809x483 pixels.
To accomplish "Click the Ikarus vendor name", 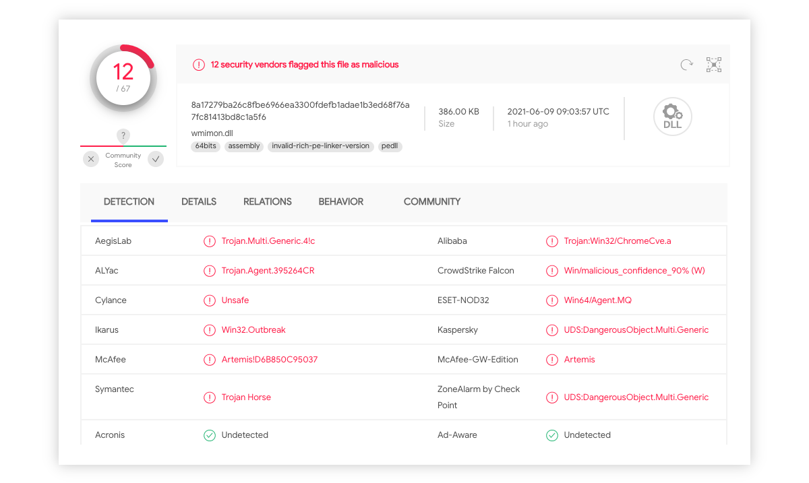I will pos(108,330).
